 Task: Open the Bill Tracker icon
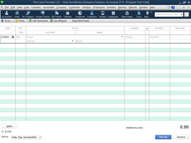[57, 14]
